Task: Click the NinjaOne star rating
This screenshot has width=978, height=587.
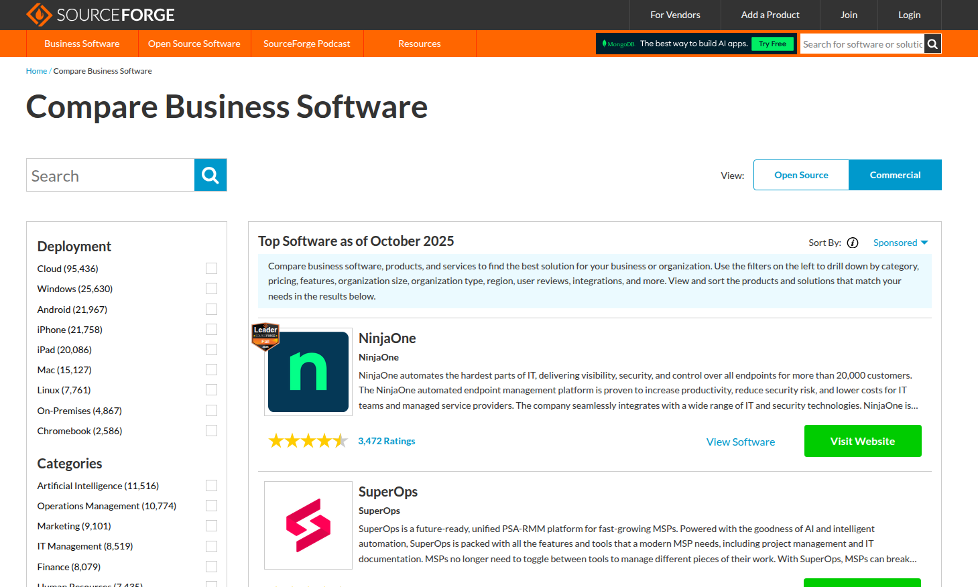Action: point(308,441)
